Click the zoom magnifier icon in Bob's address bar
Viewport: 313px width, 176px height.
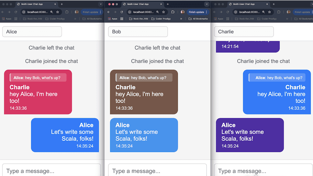point(157,12)
